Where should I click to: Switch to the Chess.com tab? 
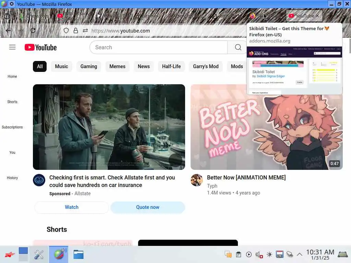coord(34,16)
